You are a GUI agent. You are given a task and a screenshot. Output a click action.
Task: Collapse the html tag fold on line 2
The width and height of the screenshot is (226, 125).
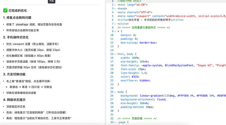pyautogui.click(x=115, y=5)
